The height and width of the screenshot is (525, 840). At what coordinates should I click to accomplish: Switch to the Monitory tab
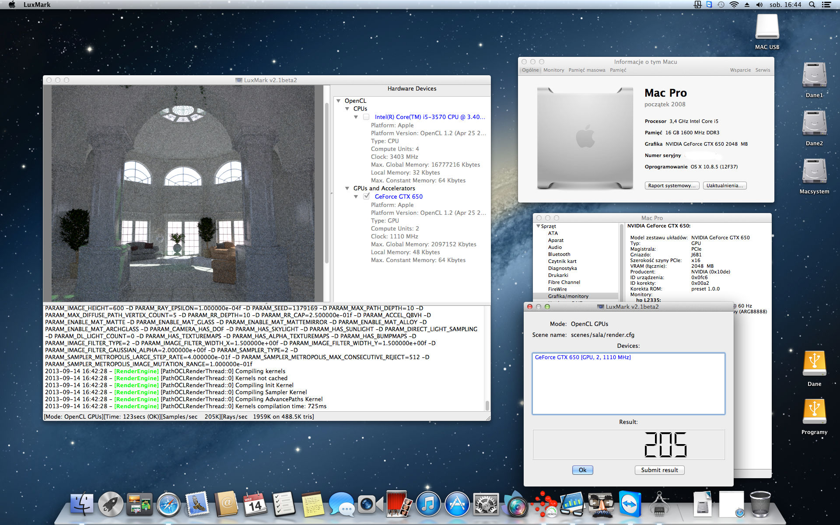pyautogui.click(x=553, y=70)
